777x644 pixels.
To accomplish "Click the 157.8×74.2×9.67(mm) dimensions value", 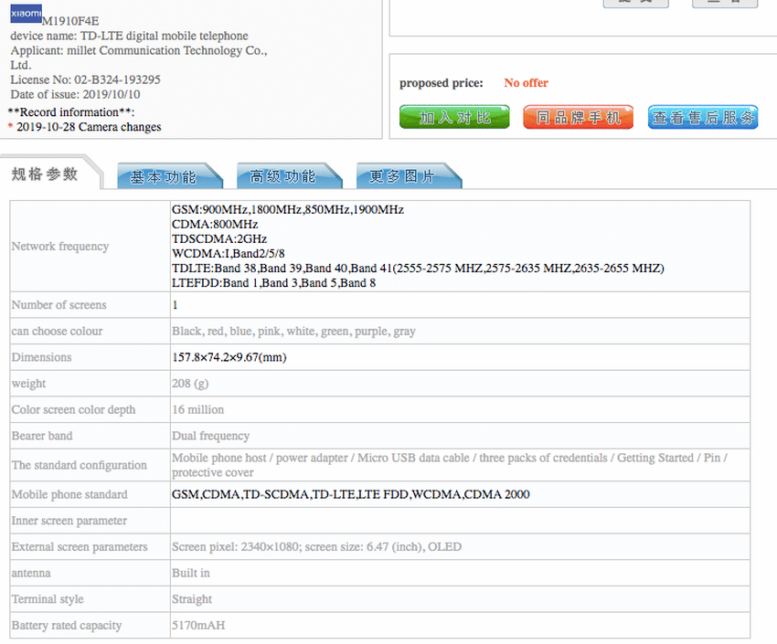I will tap(229, 357).
